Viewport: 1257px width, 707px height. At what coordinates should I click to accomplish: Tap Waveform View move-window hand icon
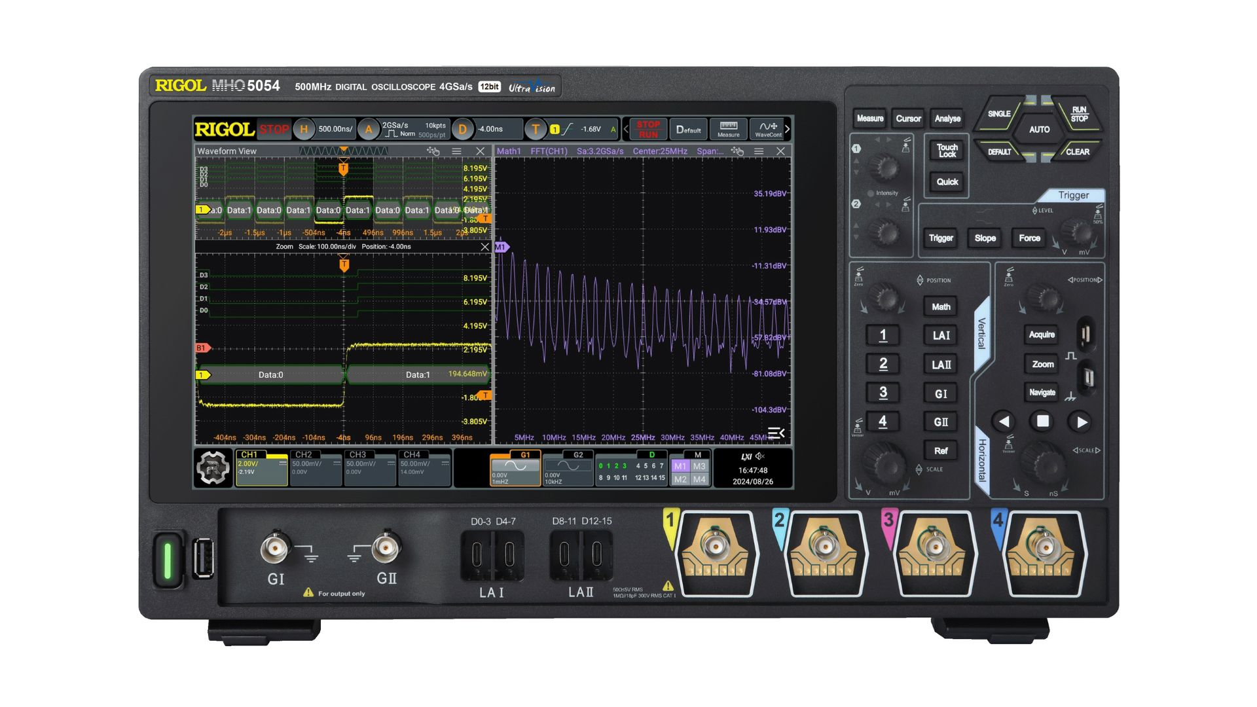click(433, 151)
